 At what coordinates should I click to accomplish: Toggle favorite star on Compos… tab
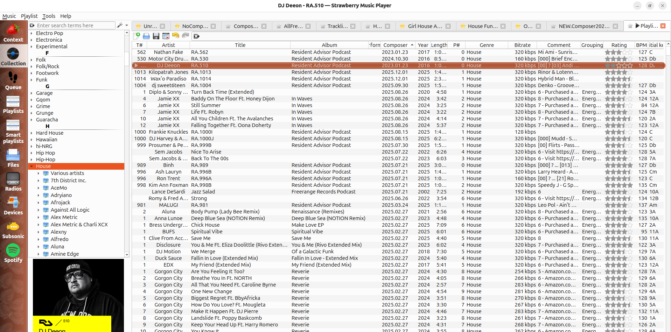[x=228, y=26]
